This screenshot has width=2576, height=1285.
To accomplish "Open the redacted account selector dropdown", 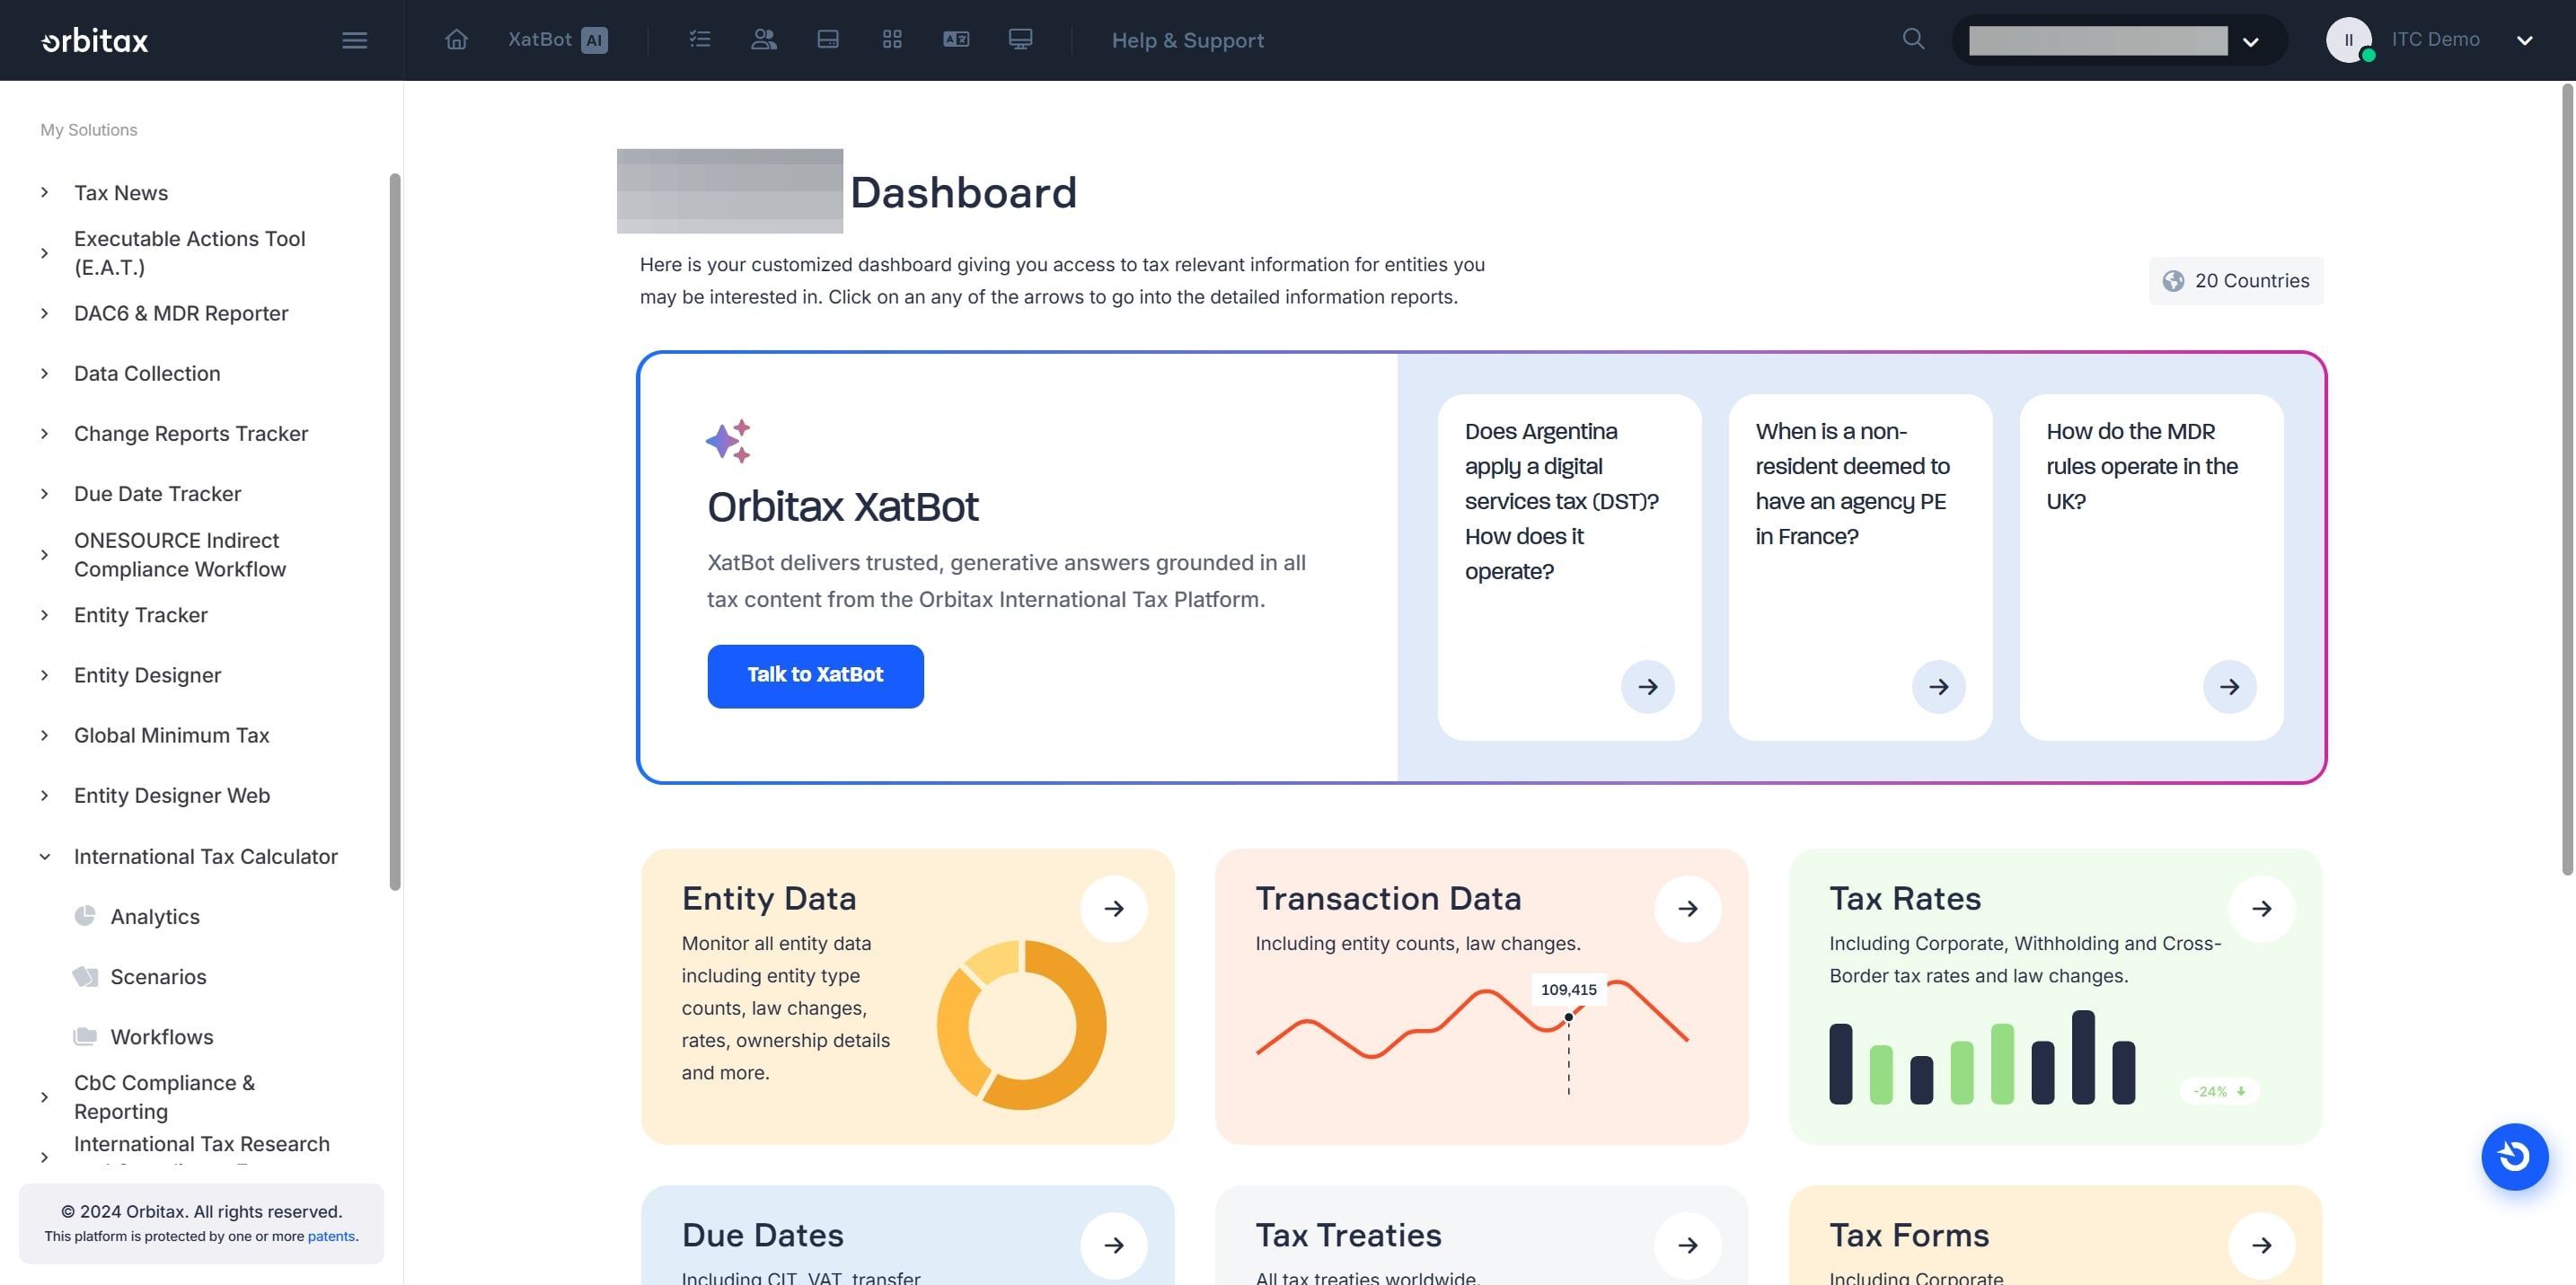I will click(2118, 40).
